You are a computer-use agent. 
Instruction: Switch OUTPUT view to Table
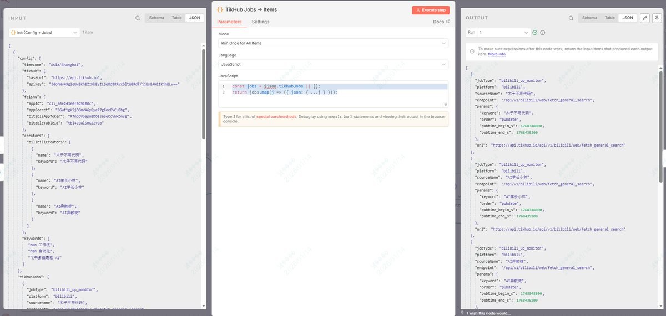(x=609, y=18)
